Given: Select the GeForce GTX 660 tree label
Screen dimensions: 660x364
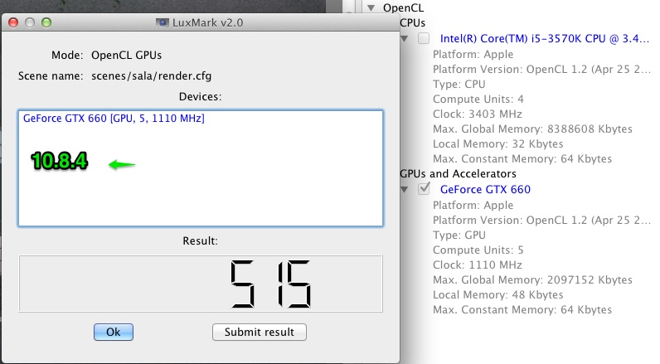Looking at the screenshot, I should coord(485,189).
